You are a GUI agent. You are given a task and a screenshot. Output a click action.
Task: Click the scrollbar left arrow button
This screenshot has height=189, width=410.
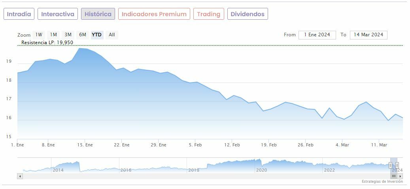(20, 176)
